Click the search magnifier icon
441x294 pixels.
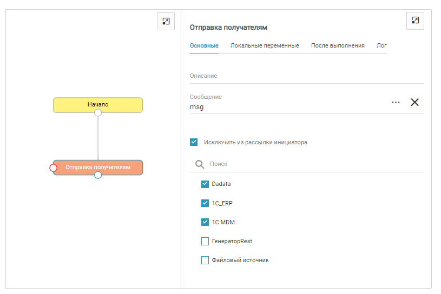(x=199, y=164)
